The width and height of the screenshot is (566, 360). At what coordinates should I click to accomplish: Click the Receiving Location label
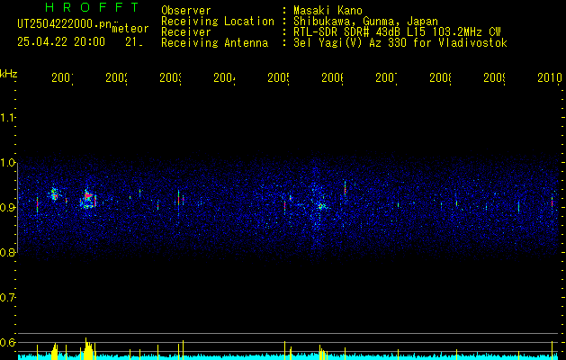tap(218, 22)
